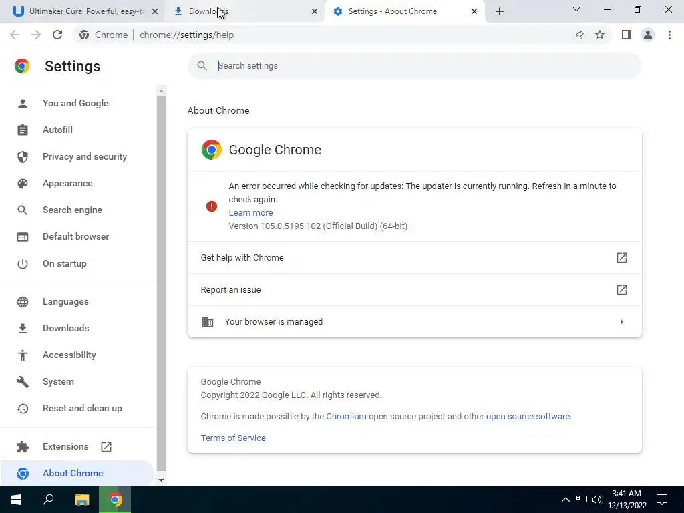Image resolution: width=684 pixels, height=513 pixels.
Task: Close the Downloads tab
Action: [315, 12]
